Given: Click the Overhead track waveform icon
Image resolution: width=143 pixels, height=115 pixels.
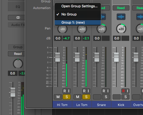Looking at the screenshot, I should [139, 17].
